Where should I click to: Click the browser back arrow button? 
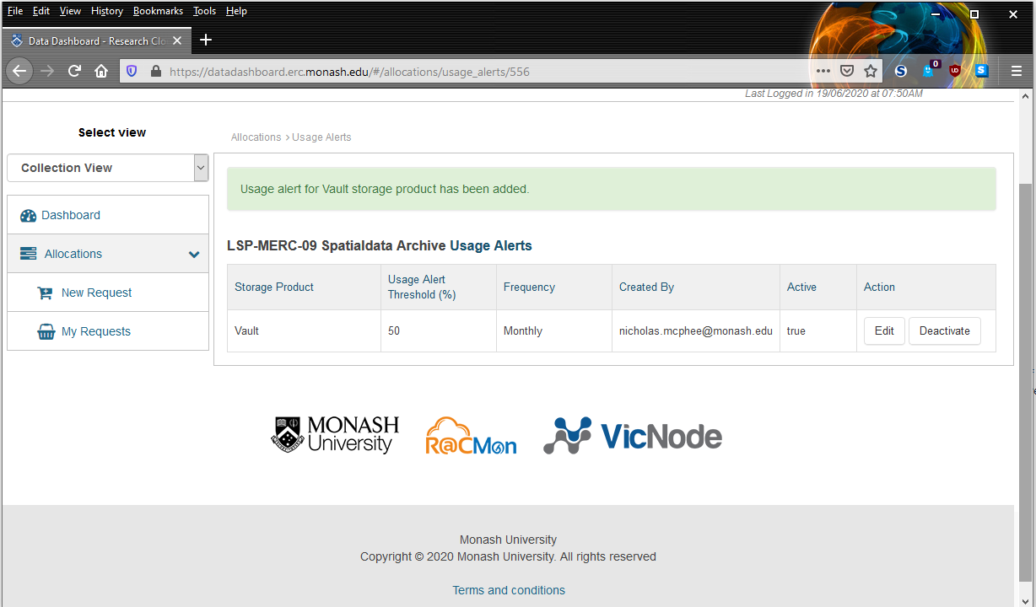tap(19, 72)
